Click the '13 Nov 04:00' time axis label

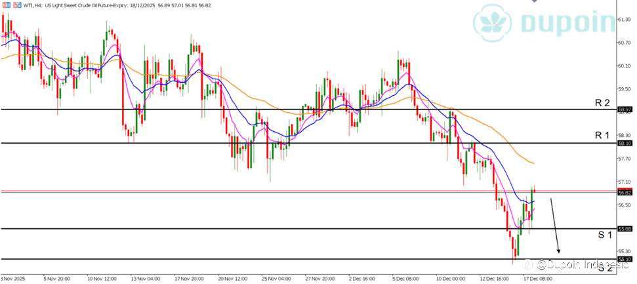(146, 279)
